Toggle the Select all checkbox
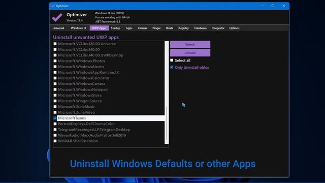This screenshot has width=325, height=183. 172,60
